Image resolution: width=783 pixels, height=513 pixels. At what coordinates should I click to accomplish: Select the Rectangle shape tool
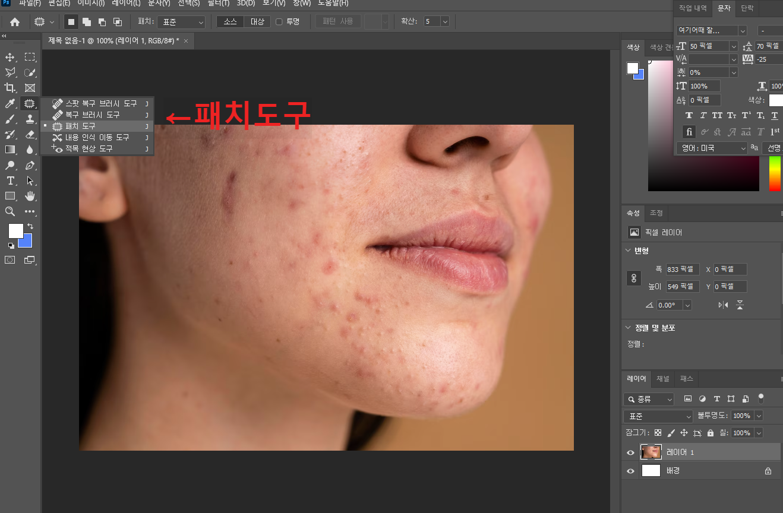pyautogui.click(x=10, y=196)
